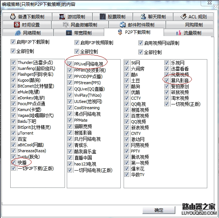
Task: Switch to the 聊天限制 tab
Action: click(153, 17)
